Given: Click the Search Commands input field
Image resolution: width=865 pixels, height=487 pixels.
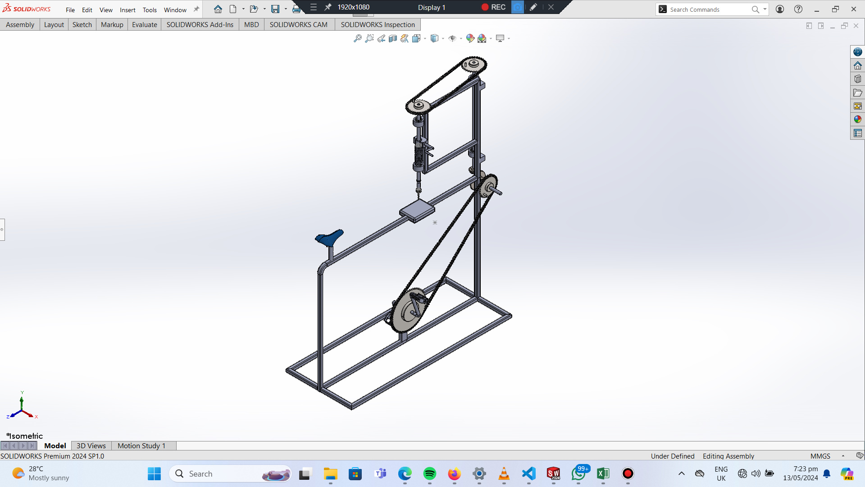Looking at the screenshot, I should (x=708, y=9).
